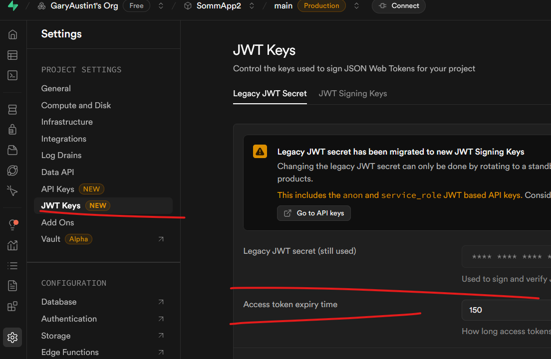Open Data API settings
551x359 pixels.
57,172
